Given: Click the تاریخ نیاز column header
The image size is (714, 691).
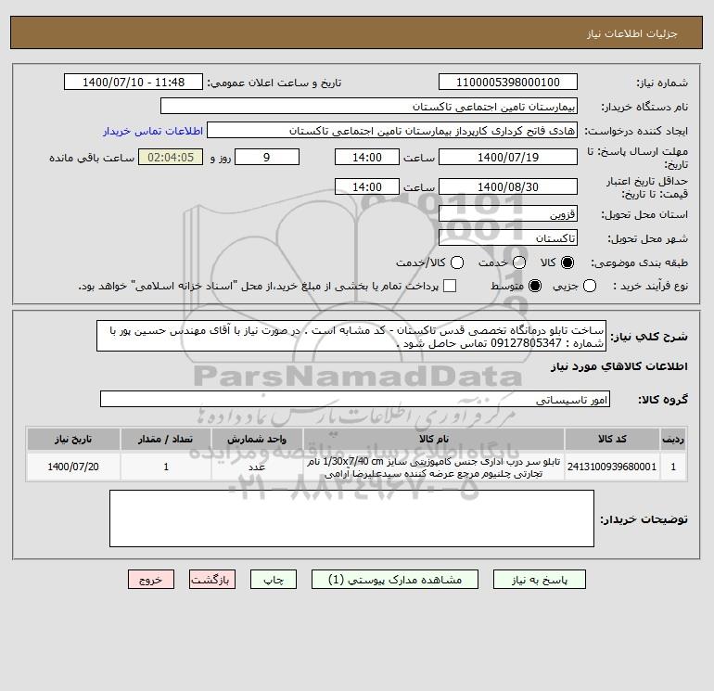Looking at the screenshot, I should click(73, 439).
